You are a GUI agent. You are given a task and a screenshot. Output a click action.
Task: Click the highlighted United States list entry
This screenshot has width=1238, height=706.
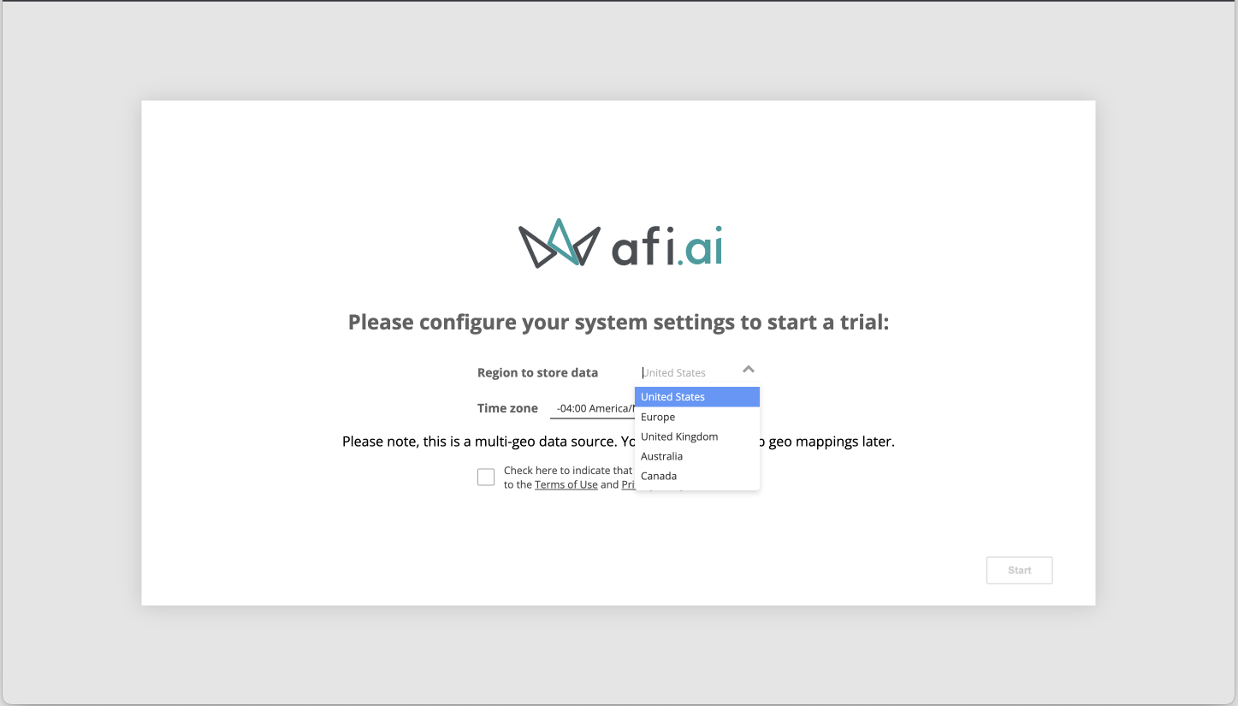(672, 396)
